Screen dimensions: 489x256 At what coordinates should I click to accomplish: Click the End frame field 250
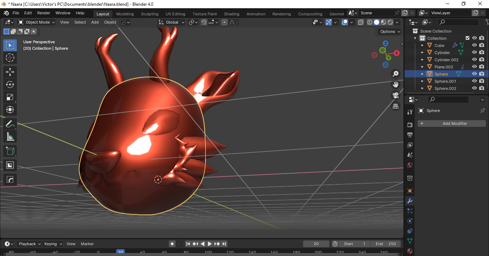pyautogui.click(x=386, y=244)
